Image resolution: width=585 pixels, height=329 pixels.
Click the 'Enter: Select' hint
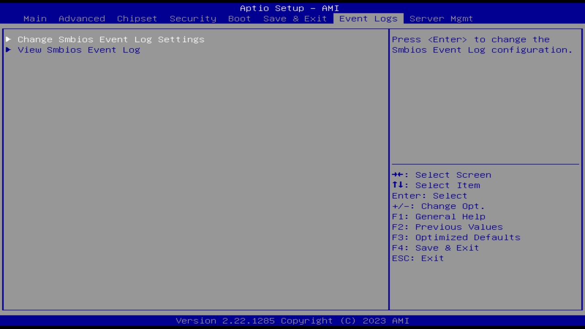(430, 196)
